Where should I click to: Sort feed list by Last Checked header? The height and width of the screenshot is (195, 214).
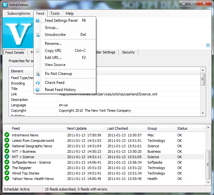126,128
